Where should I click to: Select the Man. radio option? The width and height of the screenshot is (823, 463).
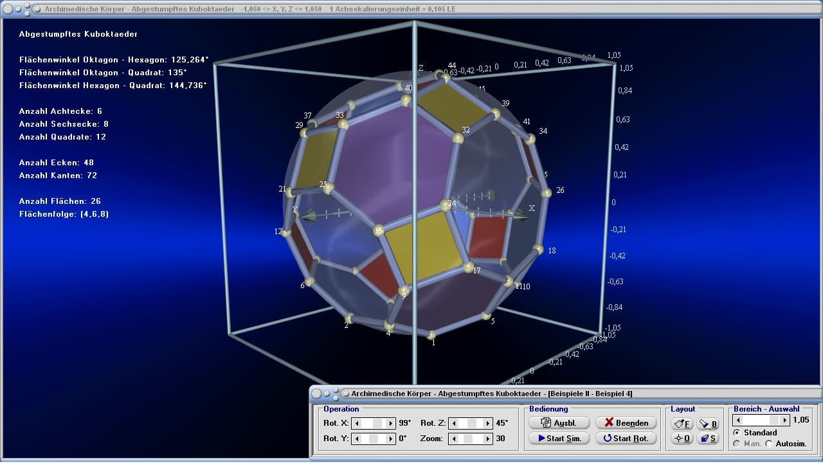point(737,444)
